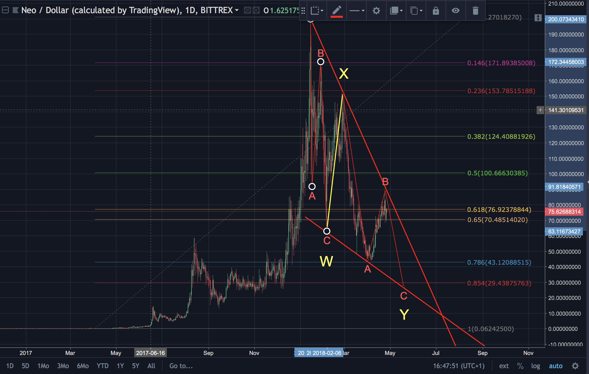Open the line style dropdown
This screenshot has width=589, height=374.
pos(357,11)
